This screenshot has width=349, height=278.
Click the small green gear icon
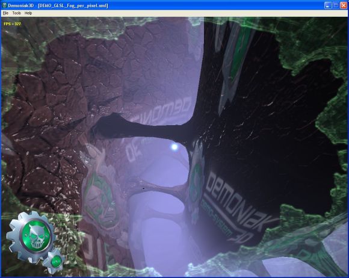(55, 261)
